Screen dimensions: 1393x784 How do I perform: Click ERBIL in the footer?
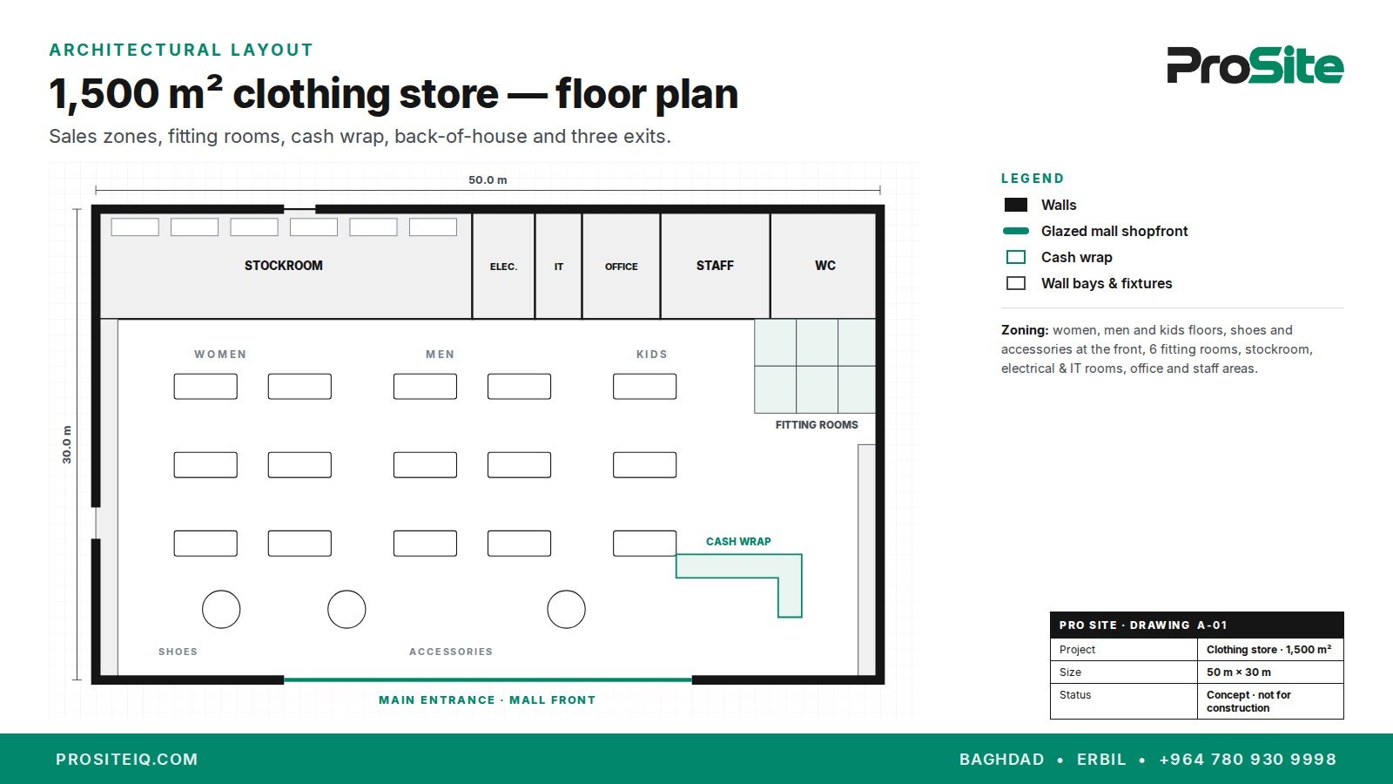pyautogui.click(x=1101, y=760)
